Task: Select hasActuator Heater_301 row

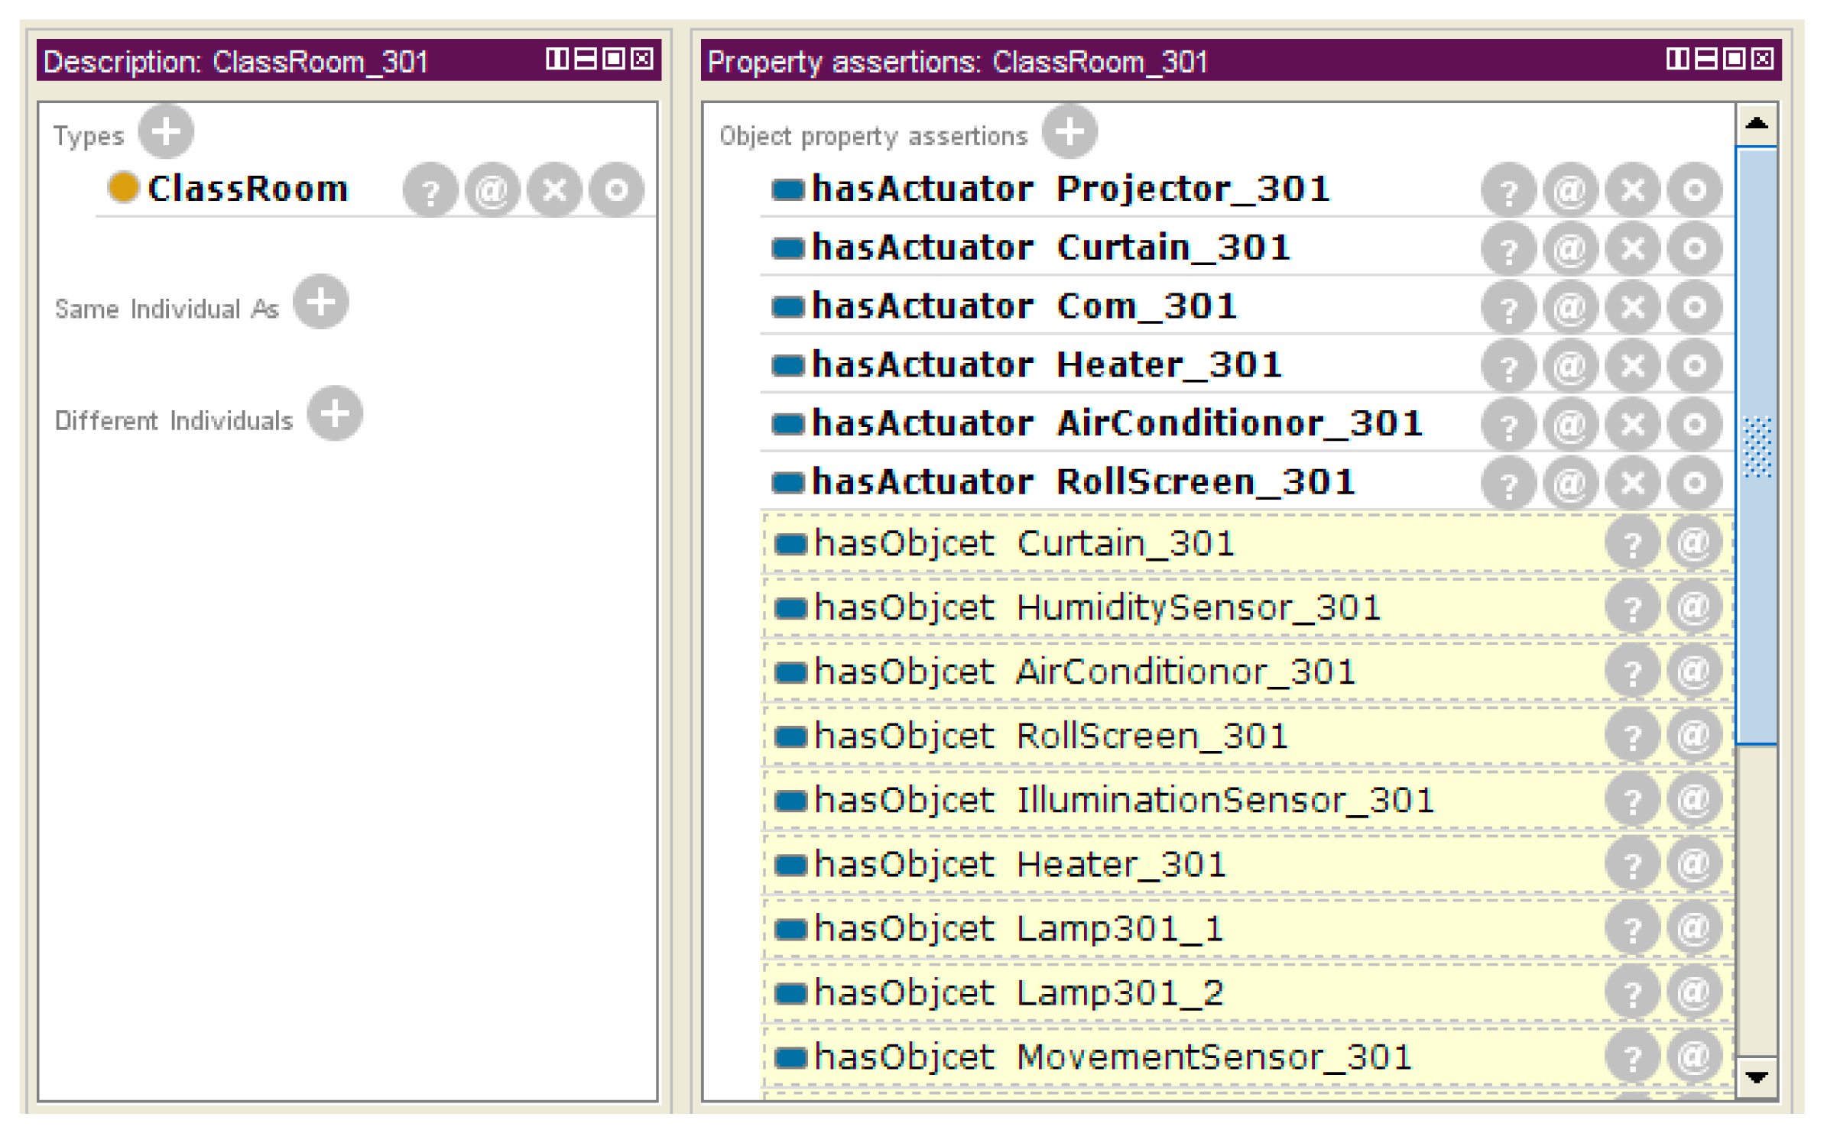Action: tap(1046, 365)
